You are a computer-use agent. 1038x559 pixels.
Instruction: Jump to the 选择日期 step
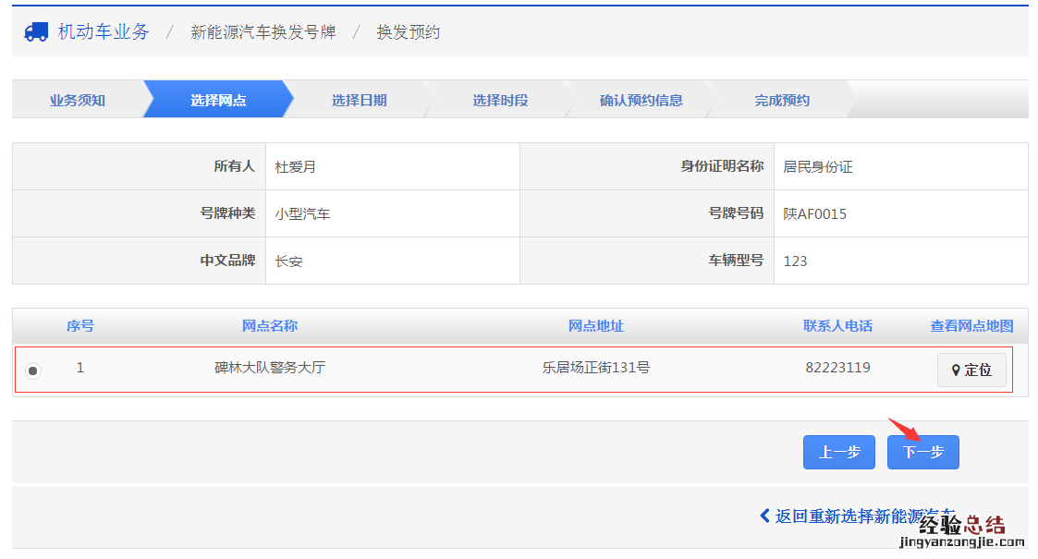[359, 100]
